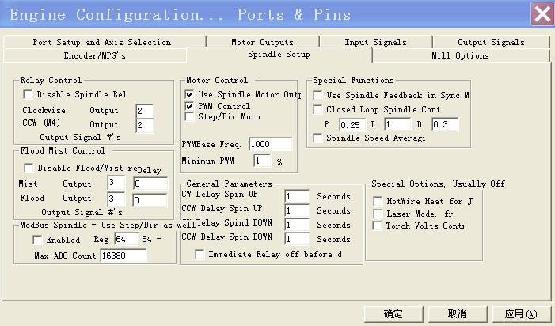Viewport: 555px width, 326px height.
Task: Open Port Setup and Axis Selection tab
Action: pyautogui.click(x=101, y=42)
